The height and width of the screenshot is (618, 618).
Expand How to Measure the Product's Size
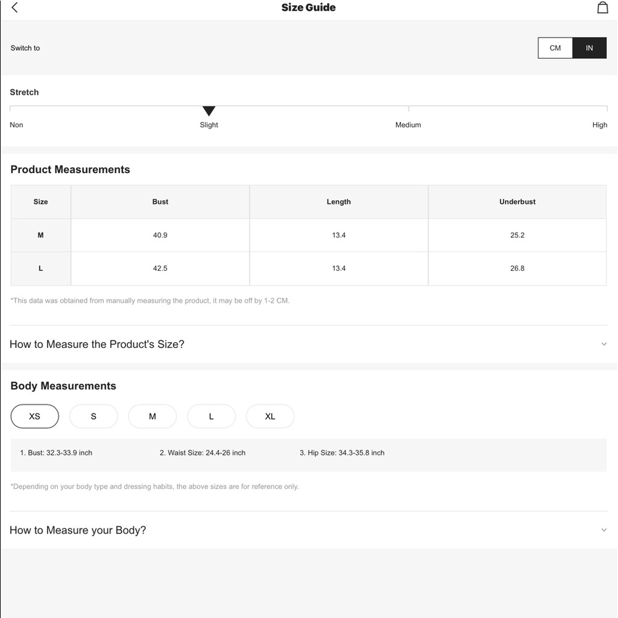click(308, 344)
